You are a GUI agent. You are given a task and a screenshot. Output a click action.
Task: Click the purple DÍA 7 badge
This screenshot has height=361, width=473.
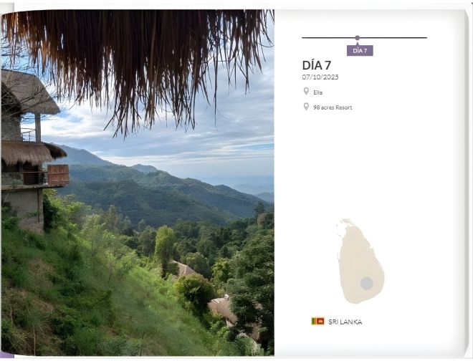360,51
